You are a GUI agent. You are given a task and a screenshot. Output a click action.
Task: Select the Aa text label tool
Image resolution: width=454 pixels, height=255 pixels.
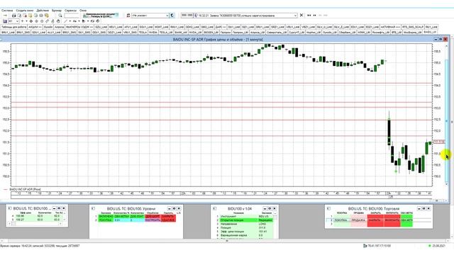[74, 21]
